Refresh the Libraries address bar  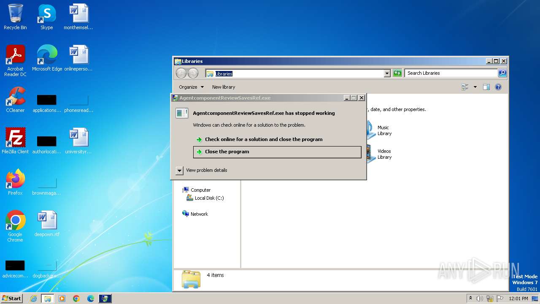point(397,73)
